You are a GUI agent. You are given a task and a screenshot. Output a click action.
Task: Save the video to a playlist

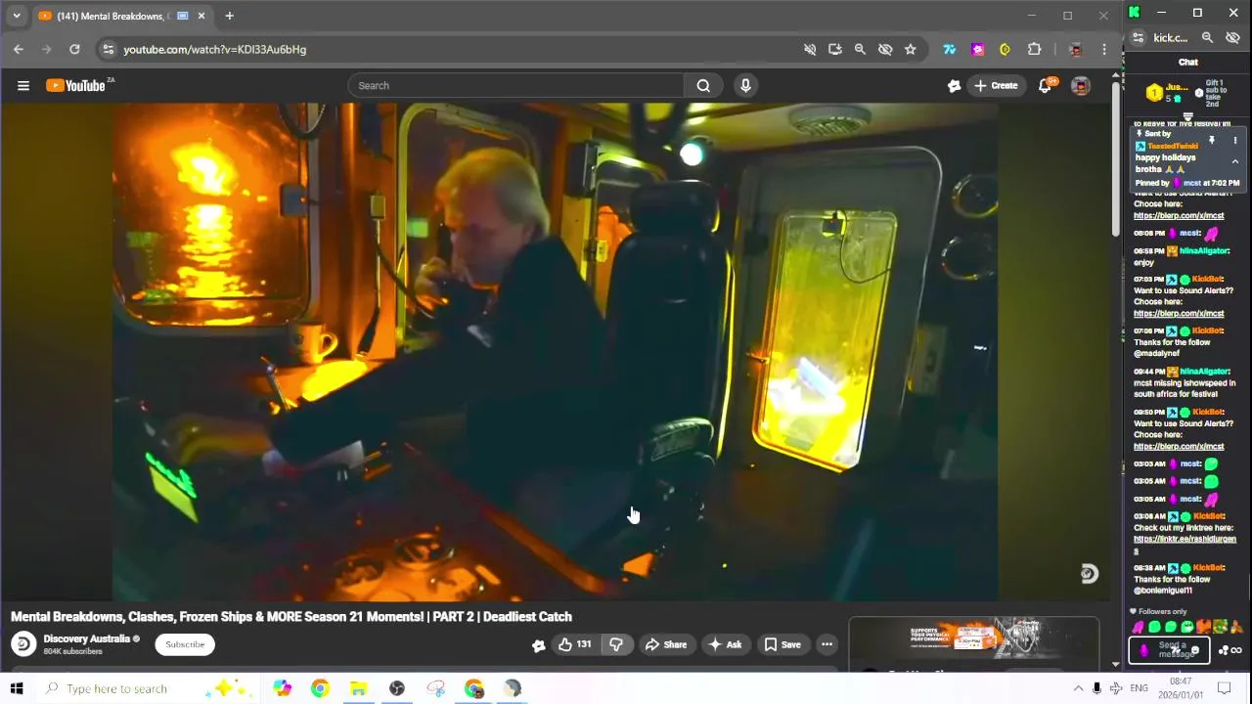782,644
